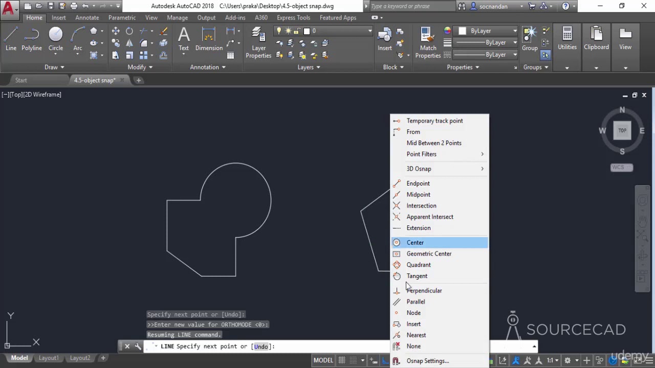Expand the Draw panel dropdown

click(x=54, y=67)
